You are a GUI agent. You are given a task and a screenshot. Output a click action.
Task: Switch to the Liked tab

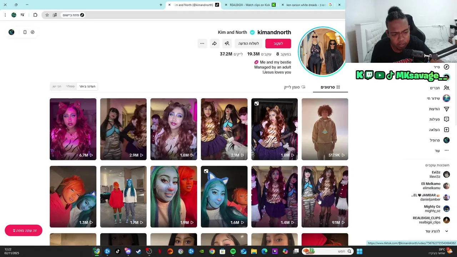[x=295, y=87]
